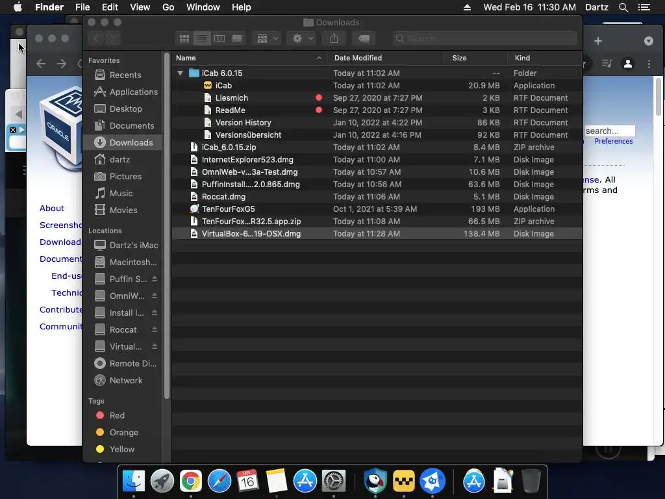Switch Finder to column view
This screenshot has height=499, width=665.
point(220,38)
